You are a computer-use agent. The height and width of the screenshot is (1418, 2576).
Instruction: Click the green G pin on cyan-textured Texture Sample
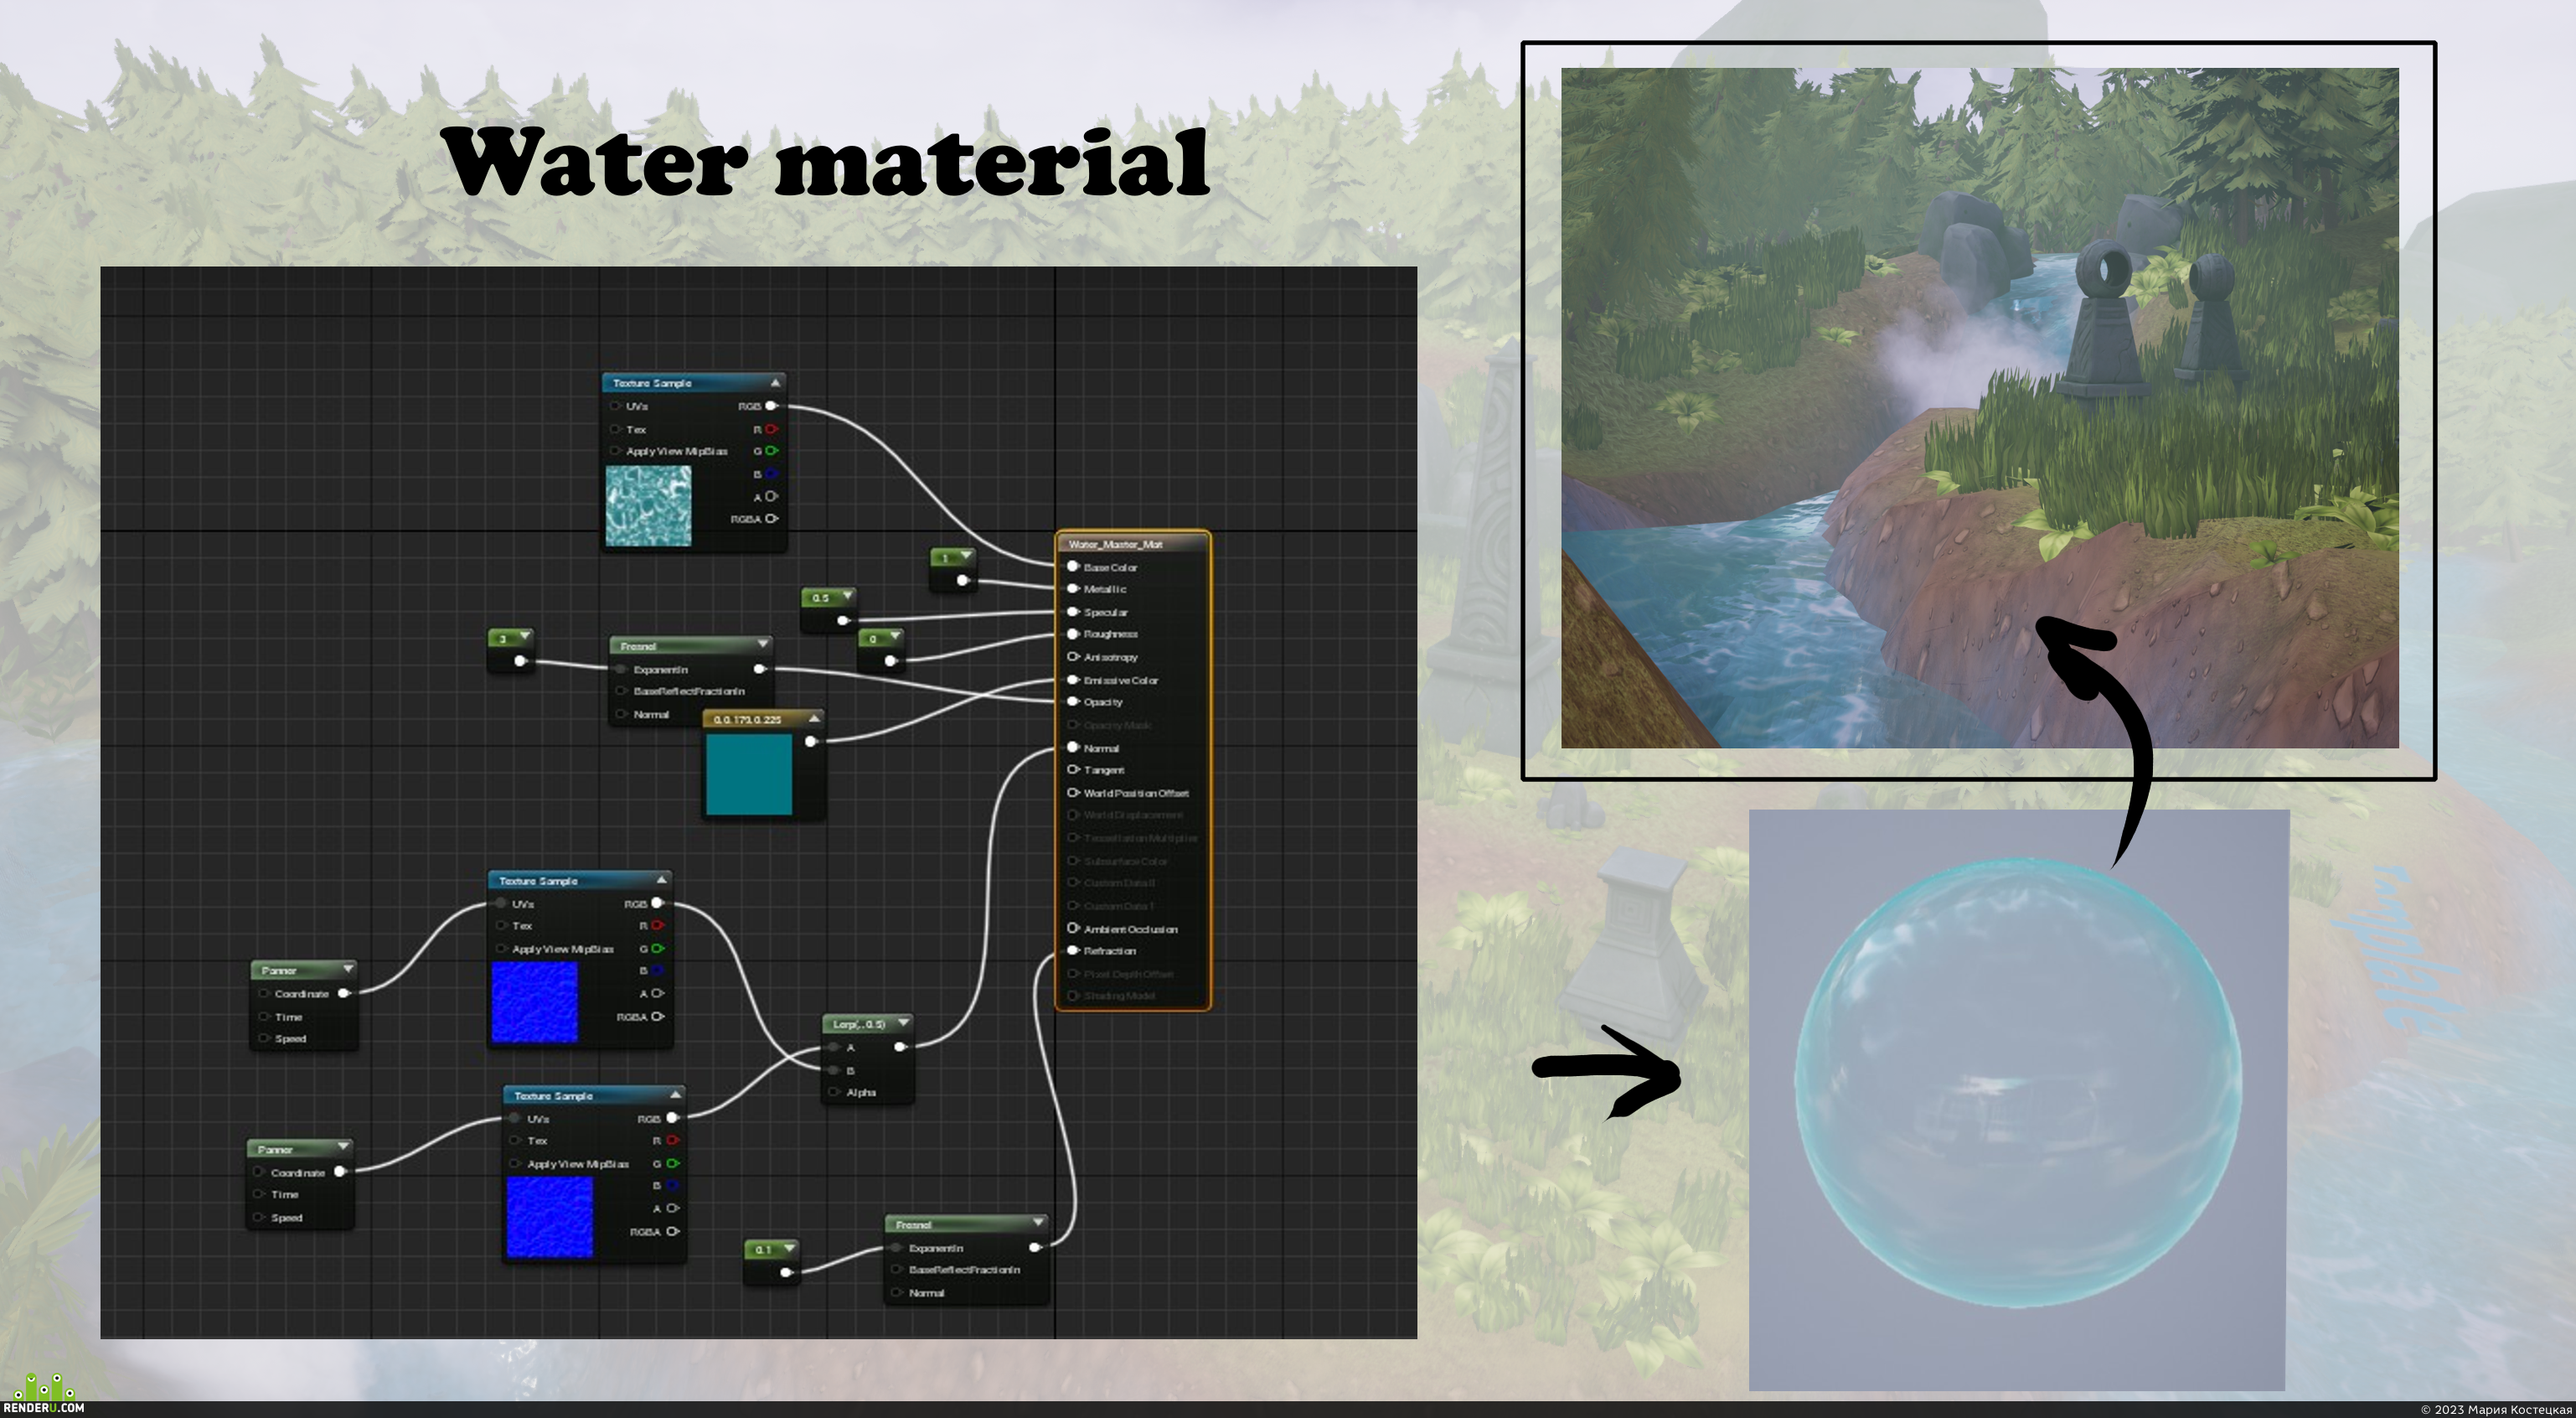771,450
